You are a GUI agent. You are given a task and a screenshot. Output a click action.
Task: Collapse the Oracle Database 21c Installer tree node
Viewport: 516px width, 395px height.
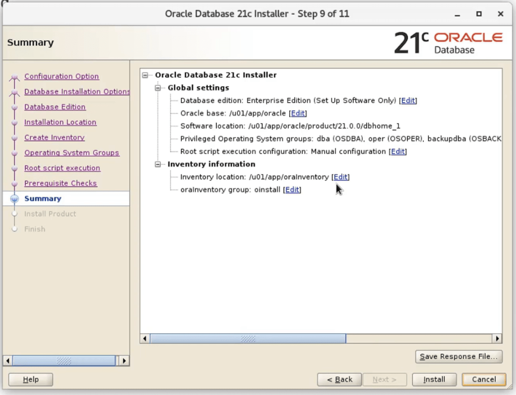click(x=145, y=76)
